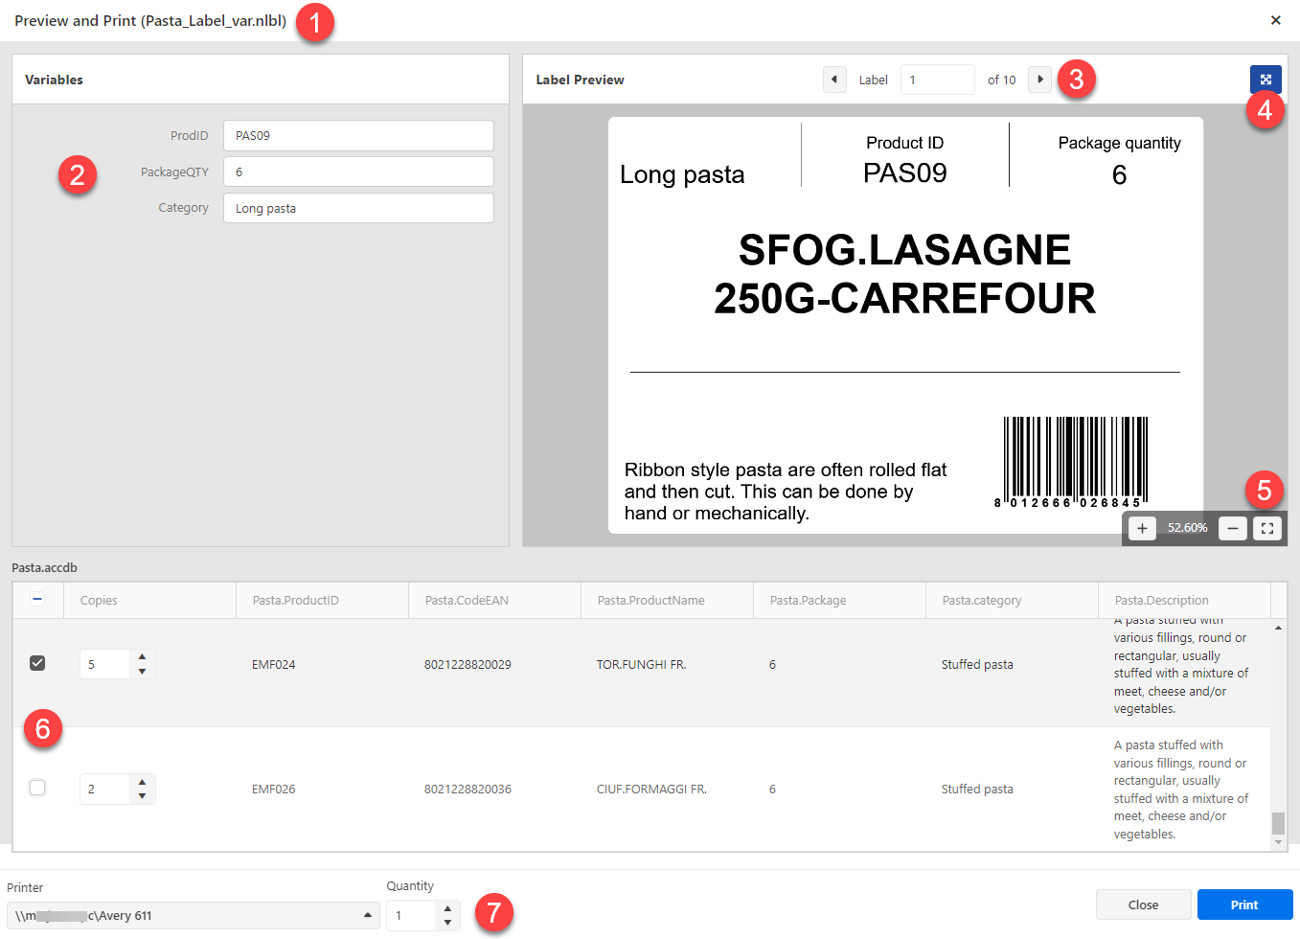Advance to the next label in preview
Screen dimensions: 1300x939
click(1039, 80)
